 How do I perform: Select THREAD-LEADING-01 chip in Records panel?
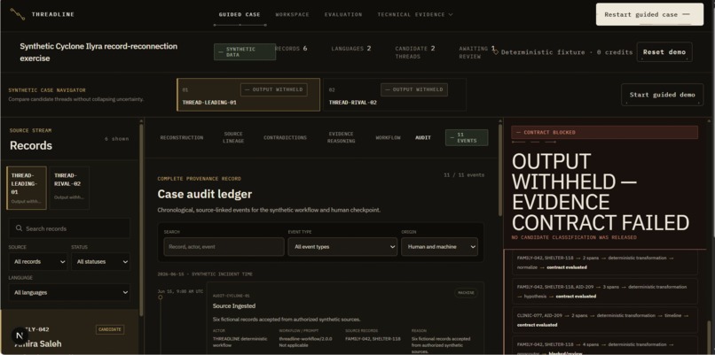pos(27,188)
